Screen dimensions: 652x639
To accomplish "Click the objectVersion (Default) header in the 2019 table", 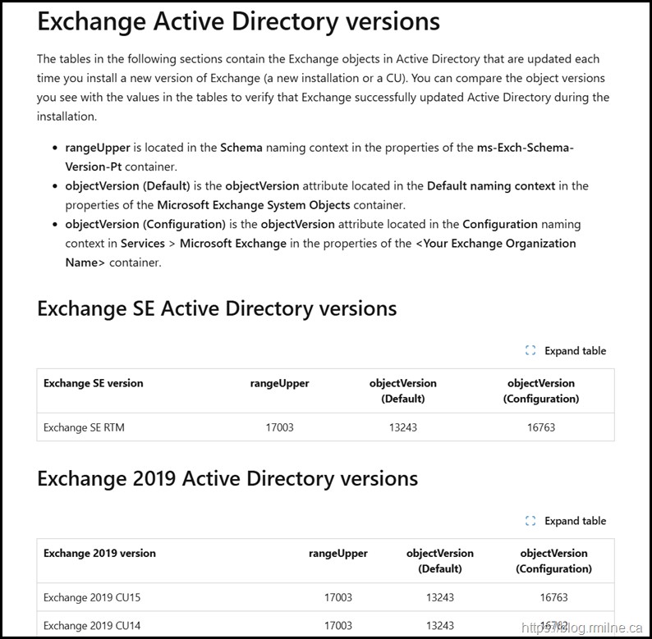I will coord(440,560).
